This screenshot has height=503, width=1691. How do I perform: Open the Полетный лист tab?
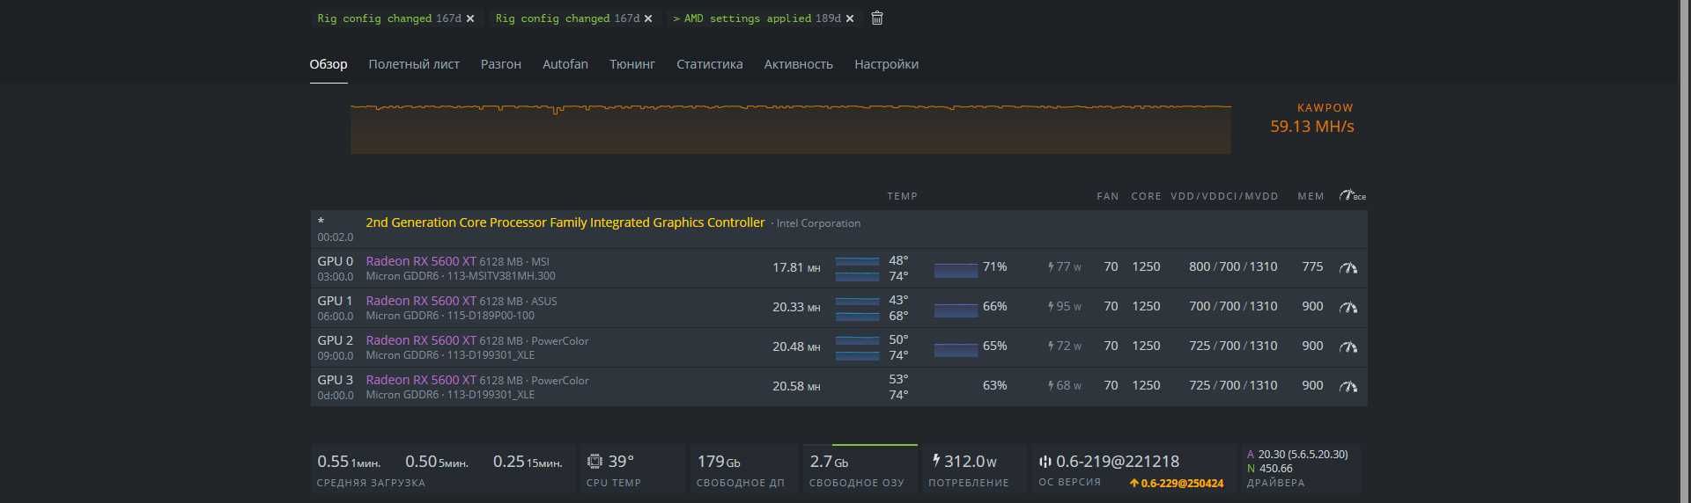[414, 64]
